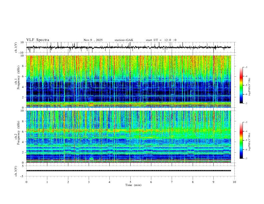Click the "ch.3(V)" axis label
Image resolution: width=264 pixels, height=204 pixels.
coord(16,171)
